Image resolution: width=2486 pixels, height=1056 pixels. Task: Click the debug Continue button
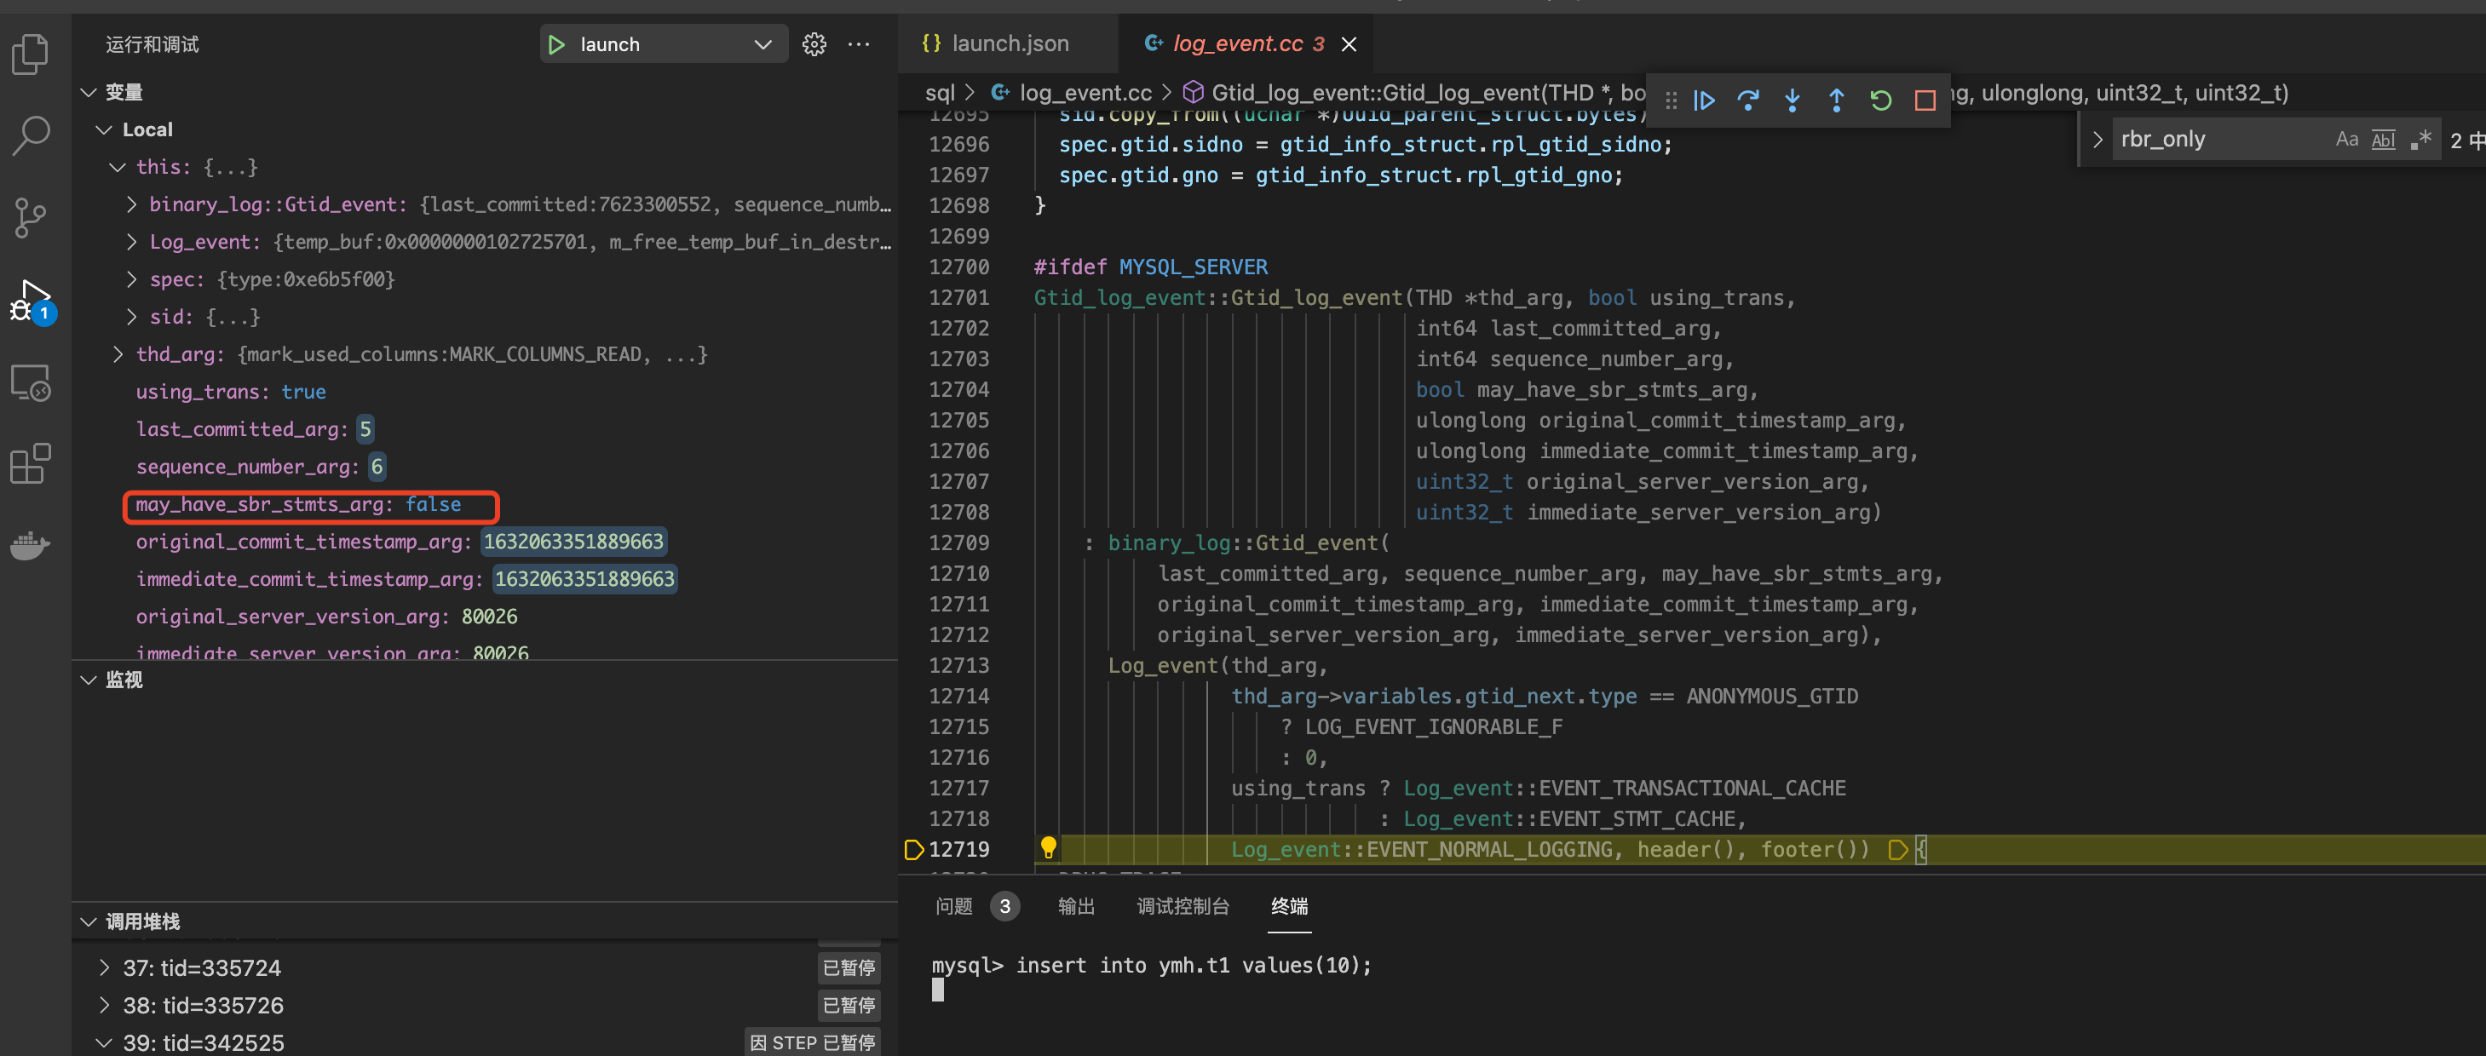[x=1704, y=100]
